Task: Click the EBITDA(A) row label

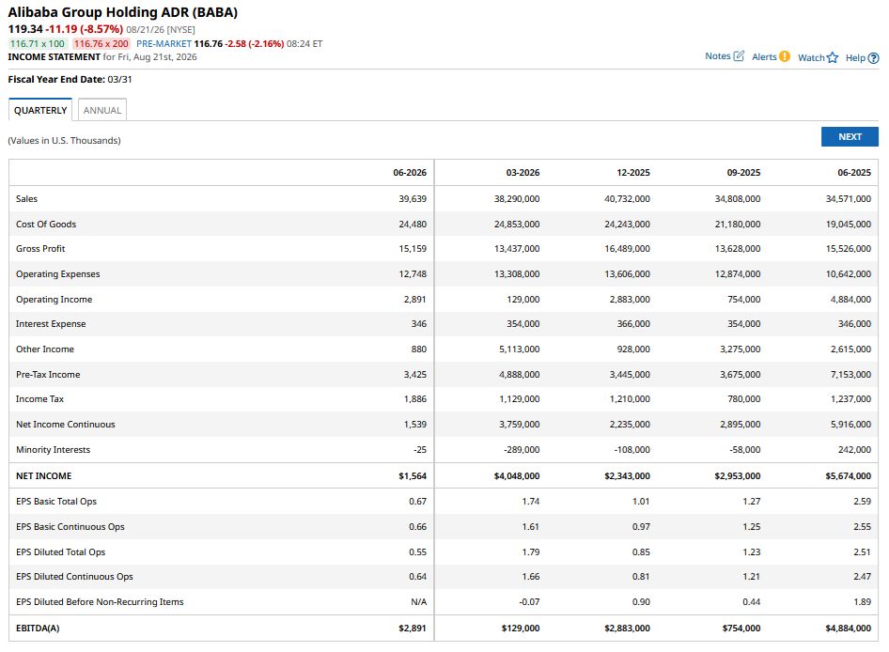Action: point(38,629)
